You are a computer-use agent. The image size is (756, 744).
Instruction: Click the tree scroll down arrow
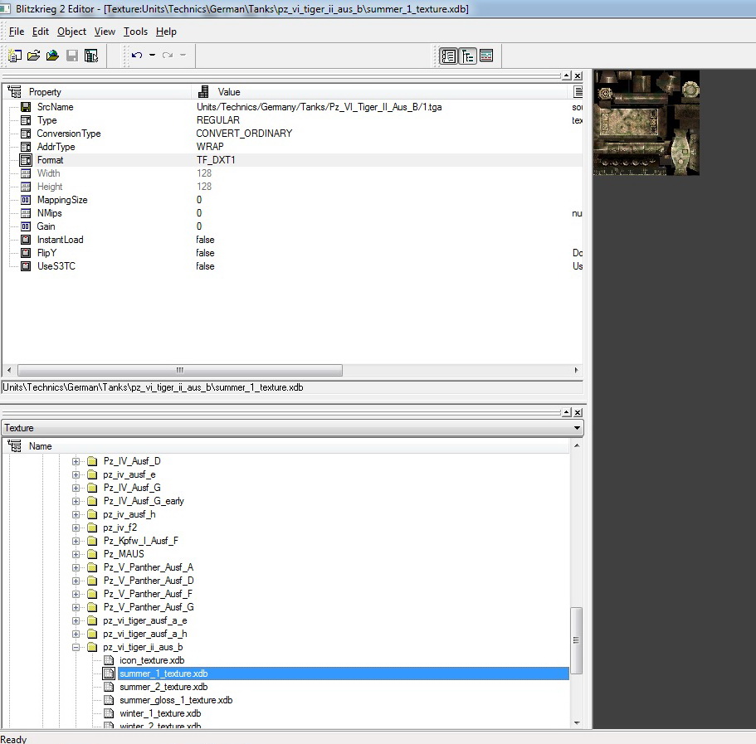(x=576, y=722)
